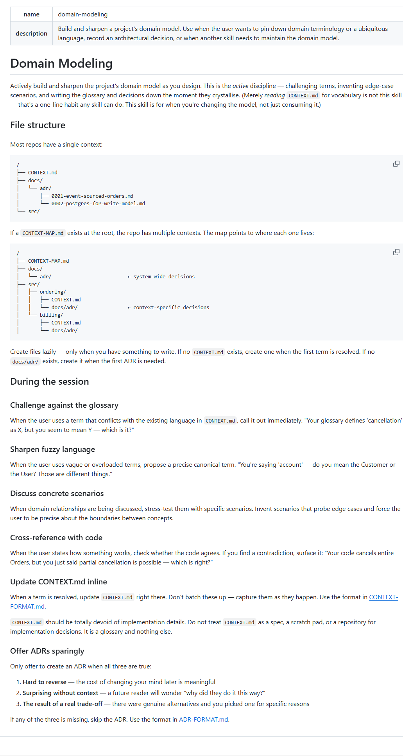The height and width of the screenshot is (756, 403).
Task: Click the billing/ folder in the second tree
Action: pyautogui.click(x=51, y=315)
